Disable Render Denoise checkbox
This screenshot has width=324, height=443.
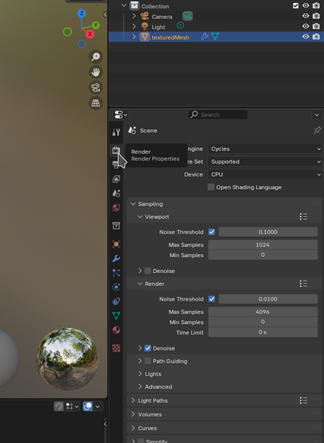click(148, 348)
